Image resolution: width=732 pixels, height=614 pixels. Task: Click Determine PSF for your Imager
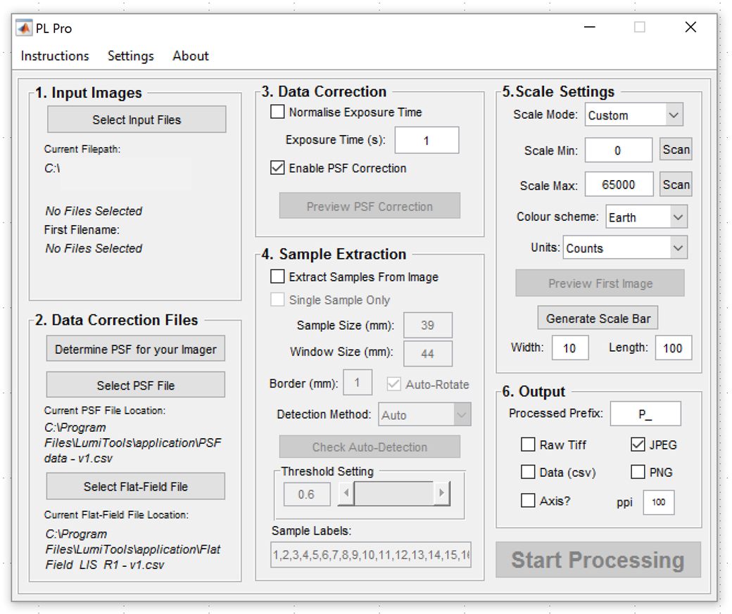coord(135,349)
